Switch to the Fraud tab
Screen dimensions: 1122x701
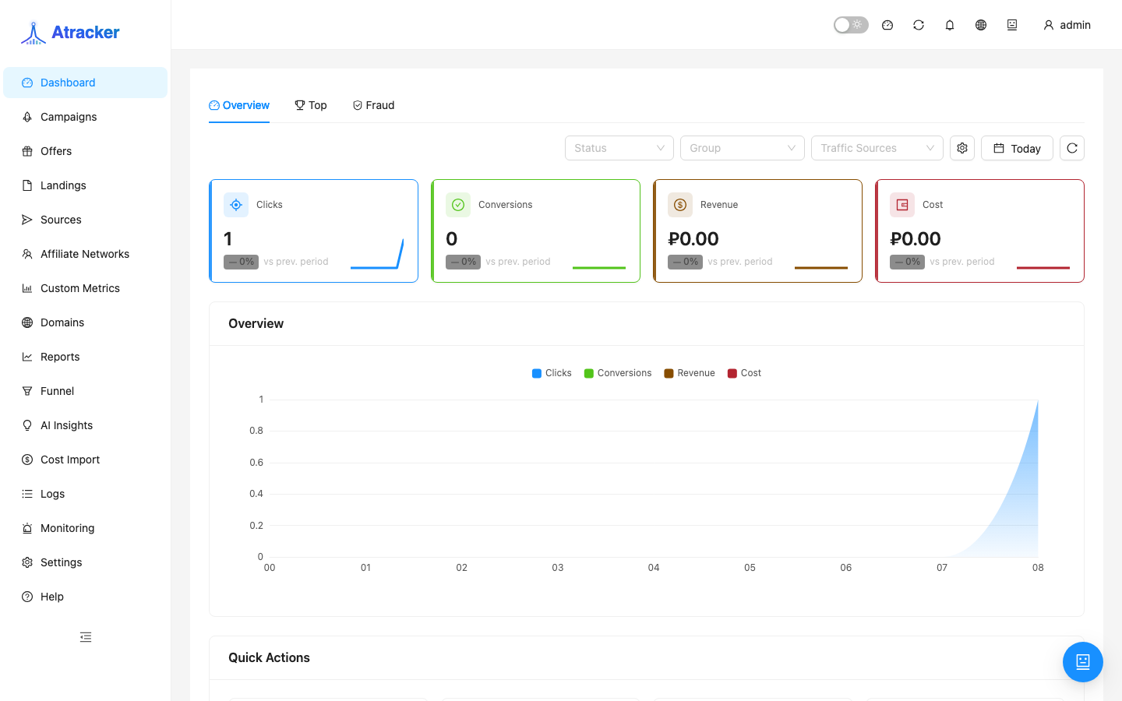coord(374,105)
